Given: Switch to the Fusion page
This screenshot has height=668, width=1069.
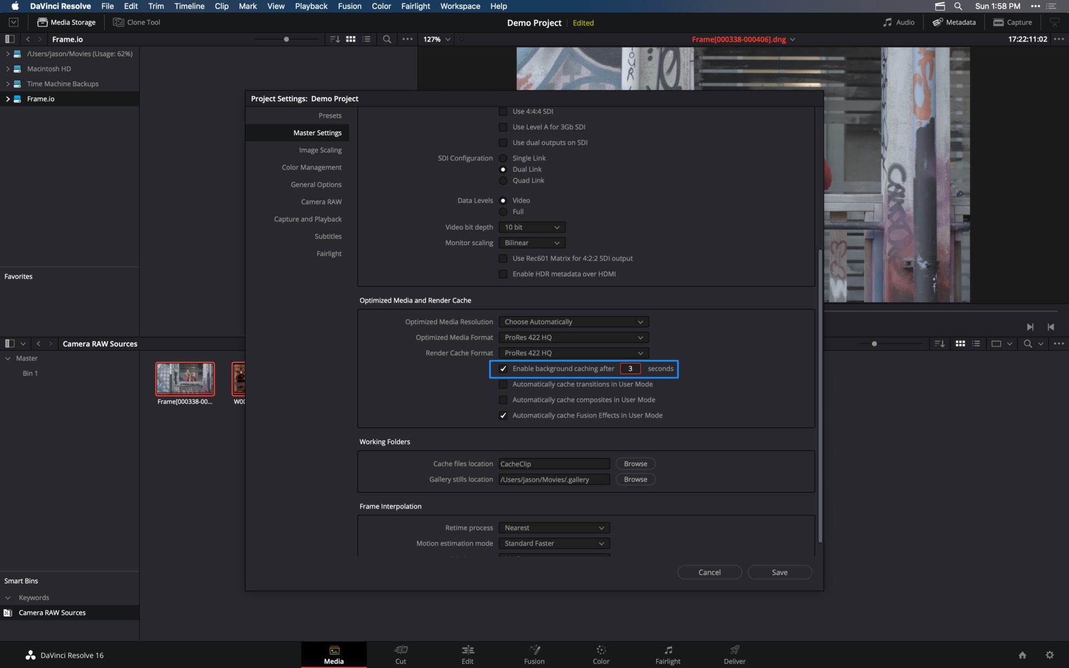Looking at the screenshot, I should (x=534, y=654).
